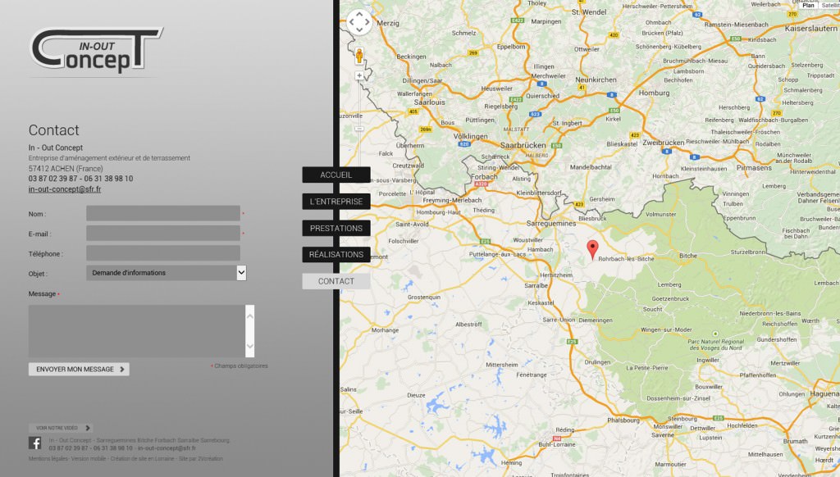
Task: Click the Zweibrücken label on the map
Action: pos(663,143)
